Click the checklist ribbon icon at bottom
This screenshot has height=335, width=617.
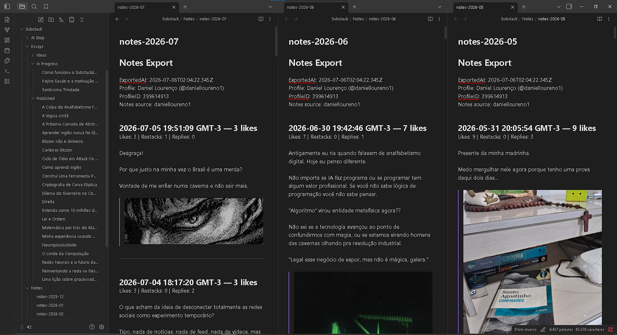pos(7,81)
